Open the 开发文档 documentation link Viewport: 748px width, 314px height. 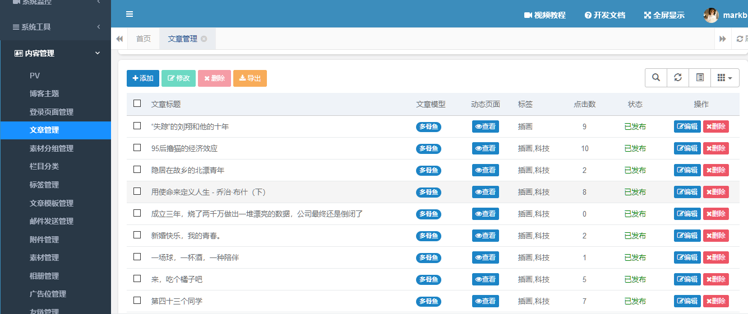pos(604,15)
